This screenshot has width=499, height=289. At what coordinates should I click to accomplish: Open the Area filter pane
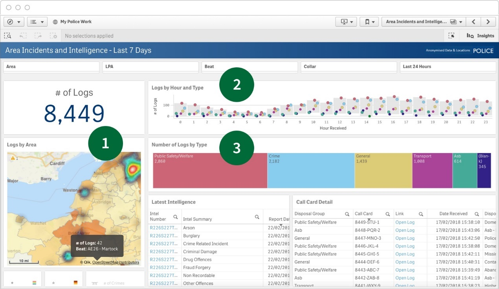coord(51,67)
